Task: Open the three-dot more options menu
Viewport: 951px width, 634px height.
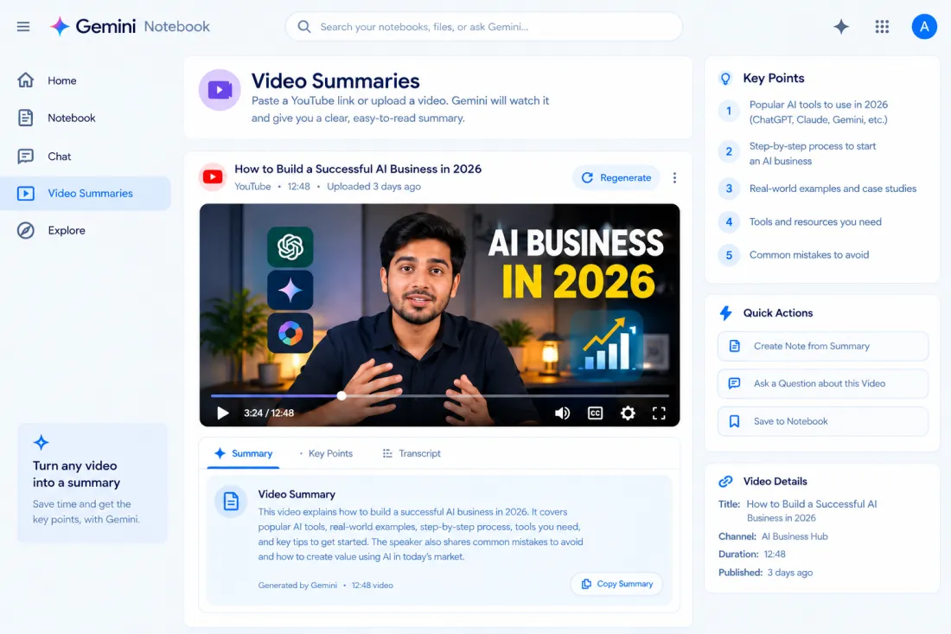Action: click(x=674, y=178)
